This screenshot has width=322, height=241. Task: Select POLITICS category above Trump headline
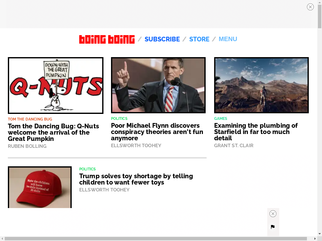click(x=87, y=169)
